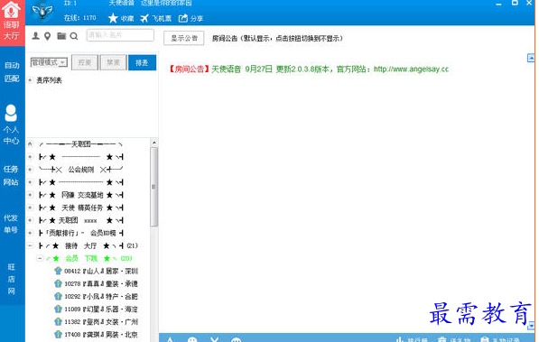
Task: Click the avatar icon of user 11382
Action: [58, 322]
